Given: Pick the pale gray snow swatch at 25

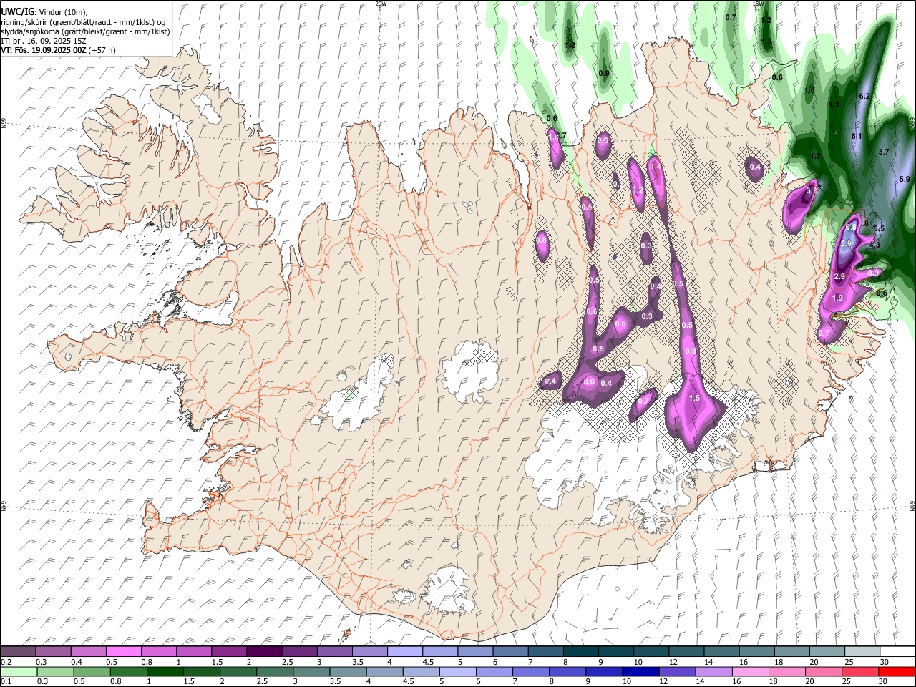Looking at the screenshot, I should [862, 652].
